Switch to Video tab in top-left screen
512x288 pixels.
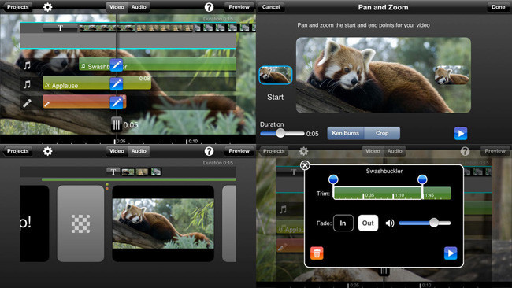117,7
